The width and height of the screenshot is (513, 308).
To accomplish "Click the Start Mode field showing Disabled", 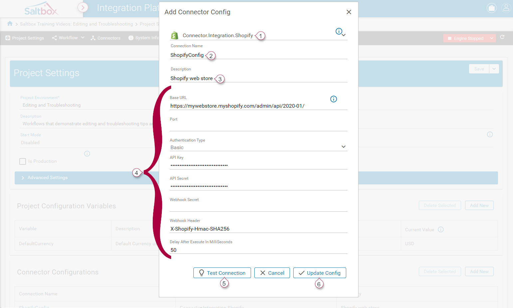I will click(89, 143).
